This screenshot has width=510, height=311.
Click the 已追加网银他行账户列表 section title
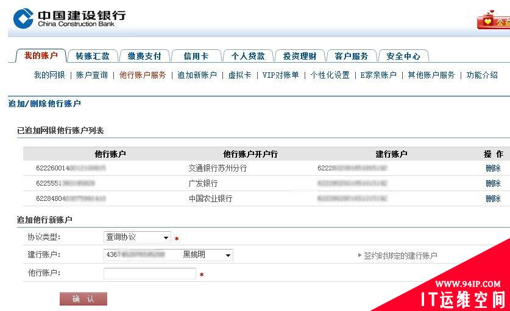point(60,131)
